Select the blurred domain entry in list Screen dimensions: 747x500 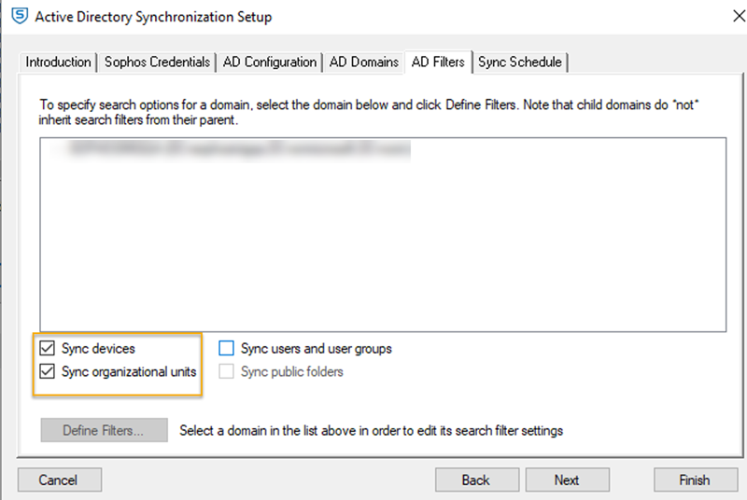[233, 147]
